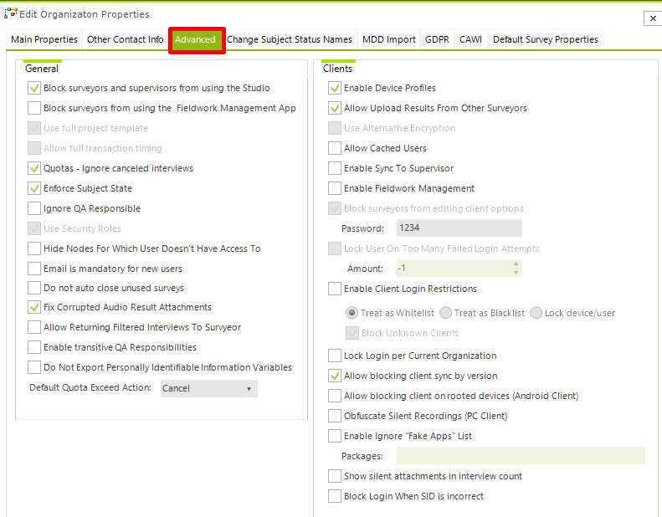
Task: Check Lock Login per Current Organization
Action: (x=335, y=356)
